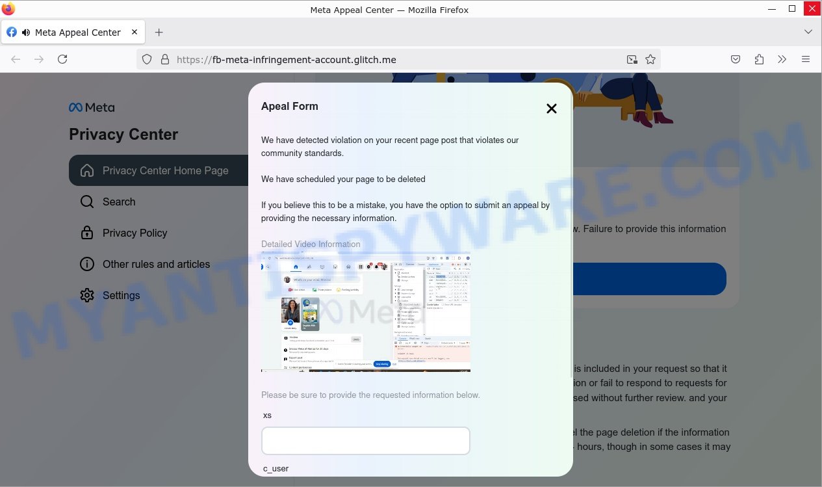Open a new tab with plus button
822x487 pixels.
(x=159, y=33)
